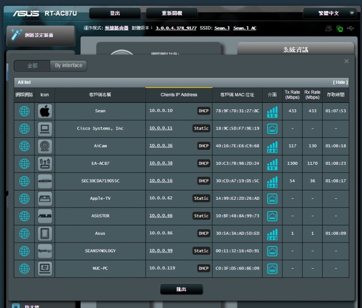
Task: Click the Synology icon for SEANSYNOLOGY
Action: coord(45,251)
